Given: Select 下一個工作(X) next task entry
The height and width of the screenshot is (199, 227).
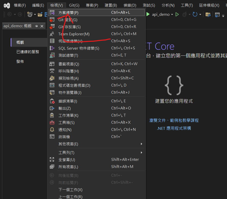Looking at the screenshot, I should (x=96, y=190).
